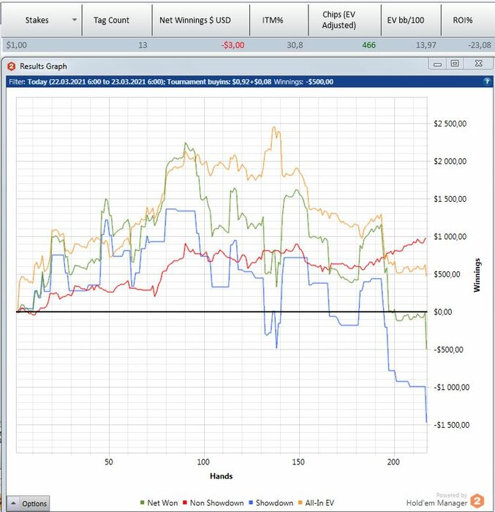Click the tag count value 13
This screenshot has width=495, height=512.
point(143,45)
